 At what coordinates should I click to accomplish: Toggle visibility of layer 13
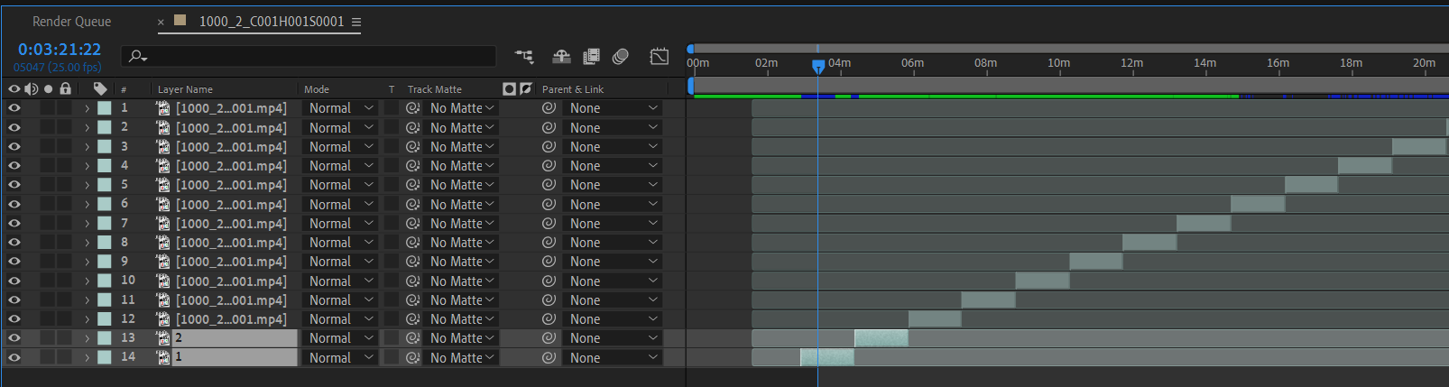[x=14, y=338]
